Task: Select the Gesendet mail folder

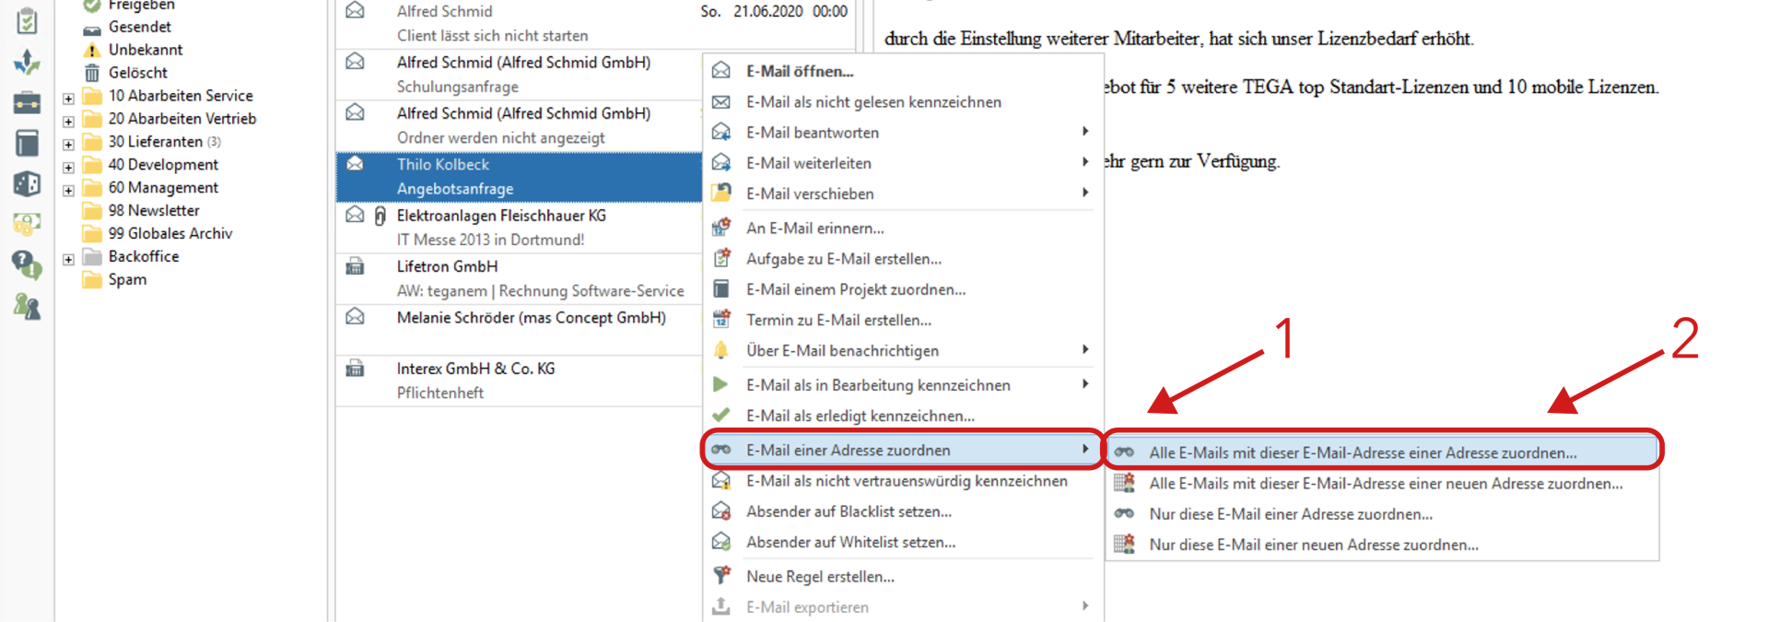Action: [139, 27]
